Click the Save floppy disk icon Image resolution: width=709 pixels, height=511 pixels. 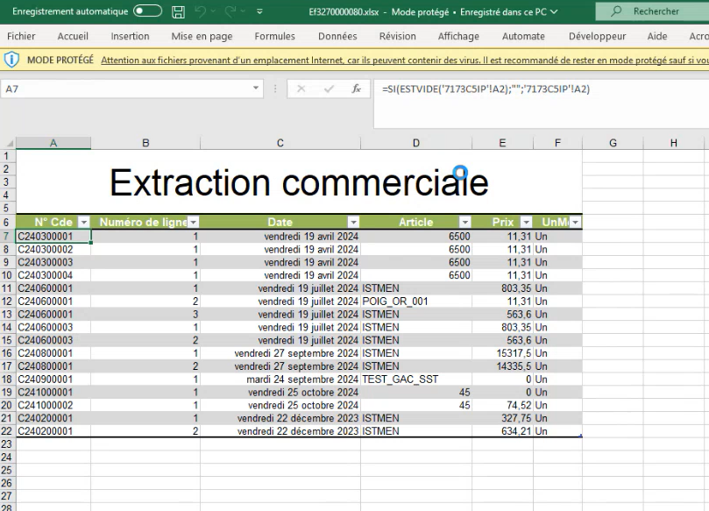[179, 12]
